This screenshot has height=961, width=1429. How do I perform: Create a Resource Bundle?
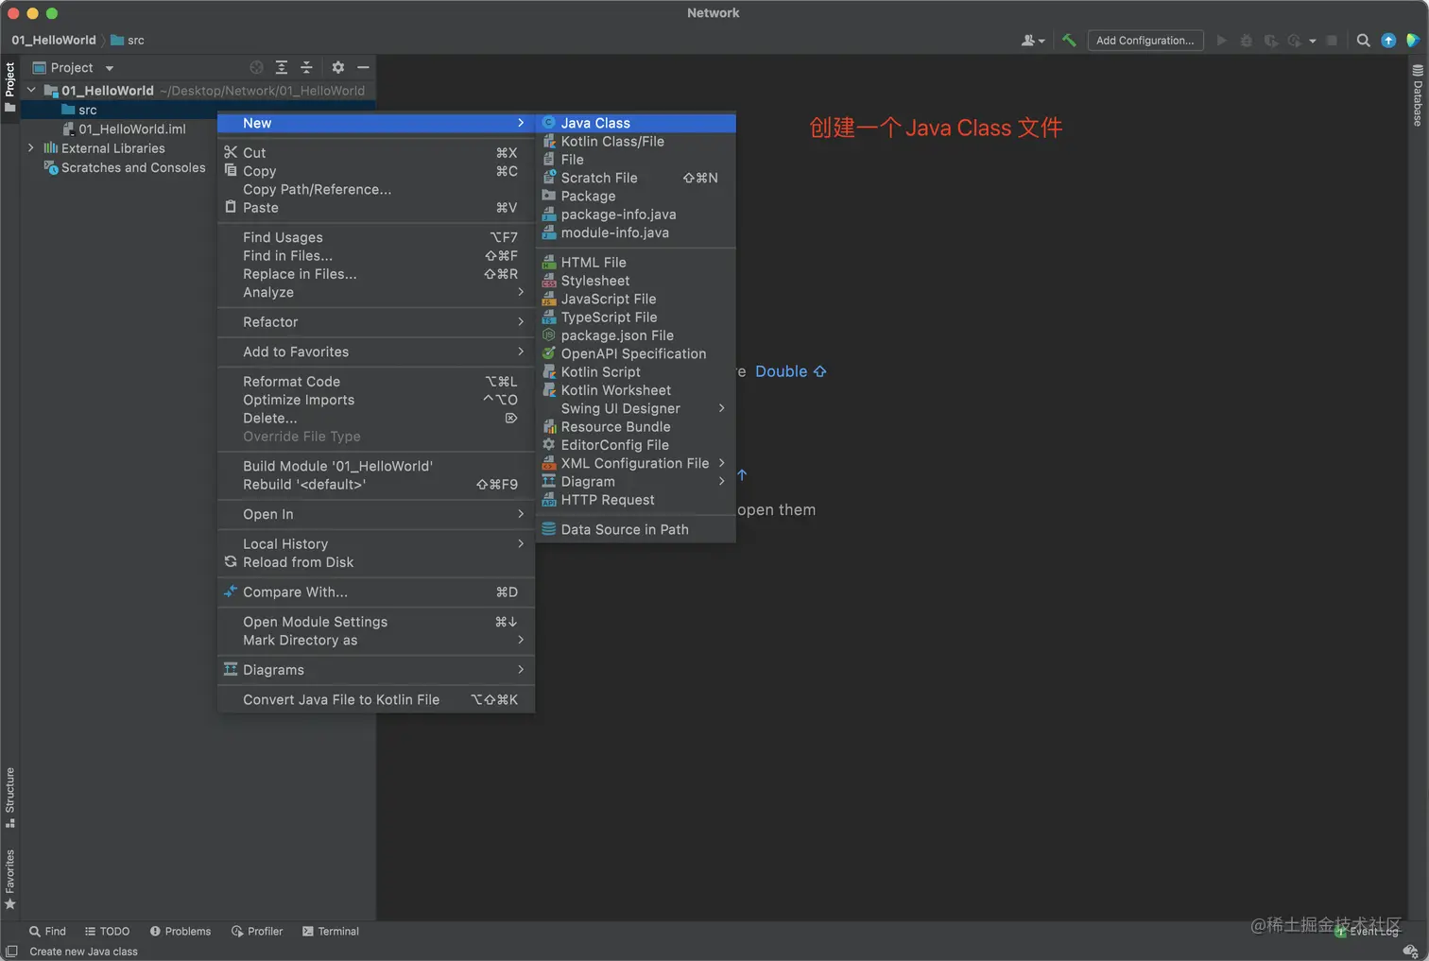[x=636, y=427]
